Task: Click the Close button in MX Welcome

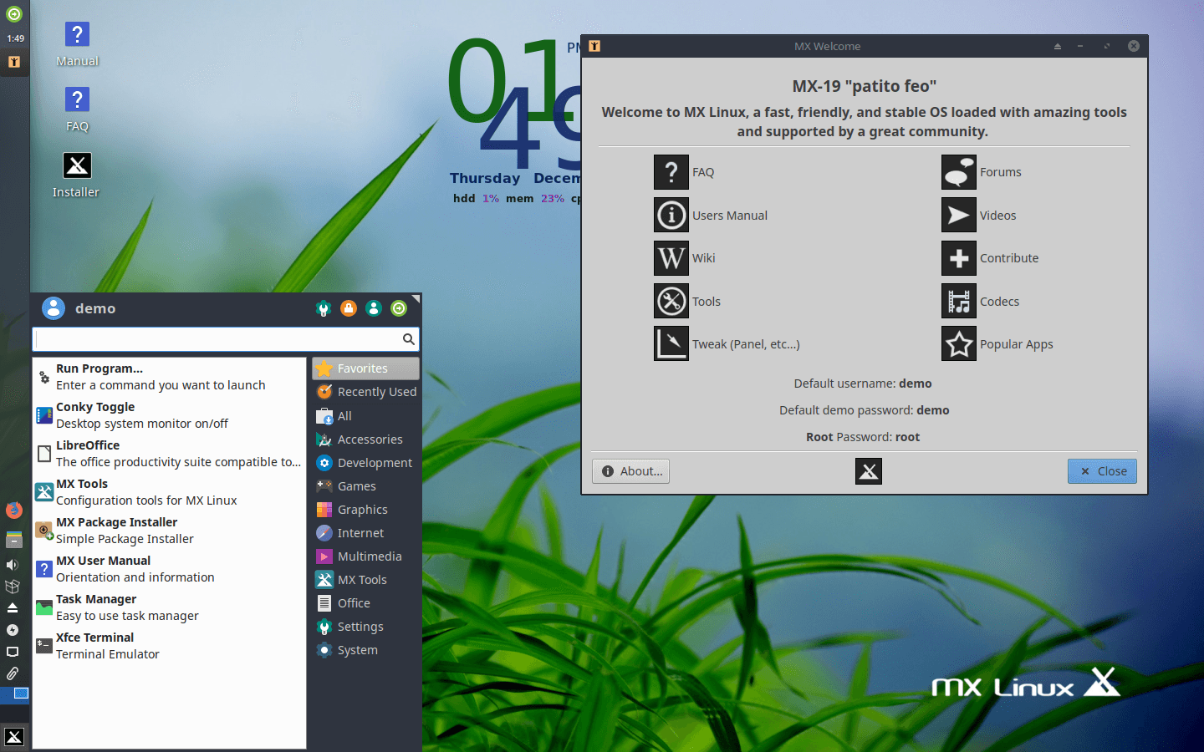Action: coord(1102,471)
